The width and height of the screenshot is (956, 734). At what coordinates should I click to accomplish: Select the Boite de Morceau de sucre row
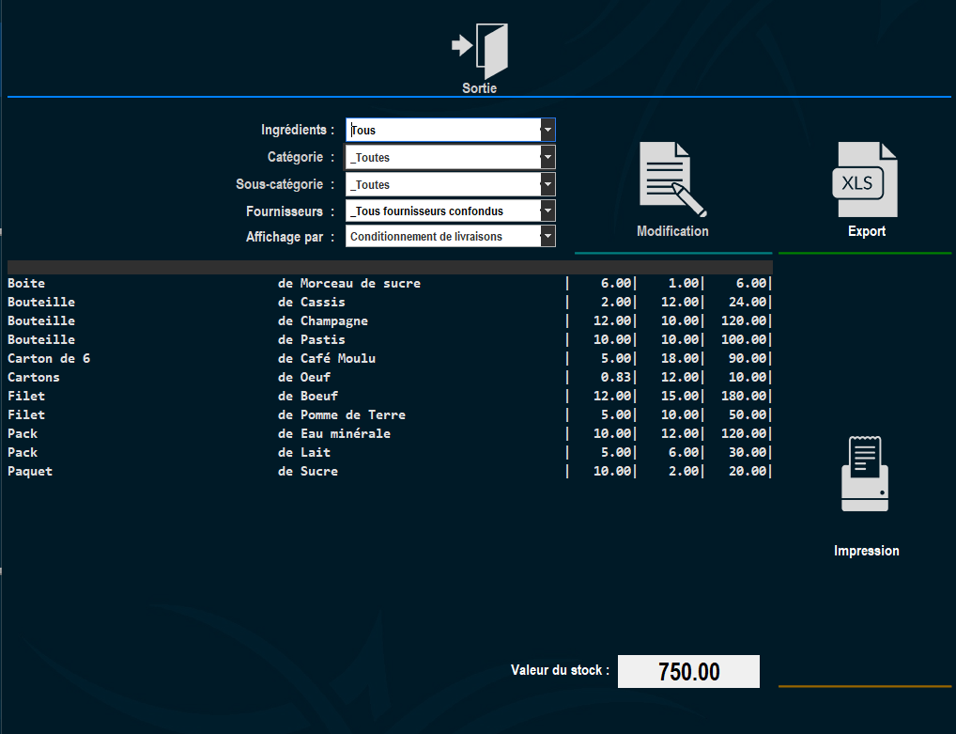(x=391, y=283)
